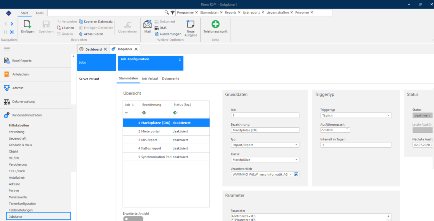
Task: Click Löschen in the Bearbeiten group
Action: pos(65,28)
